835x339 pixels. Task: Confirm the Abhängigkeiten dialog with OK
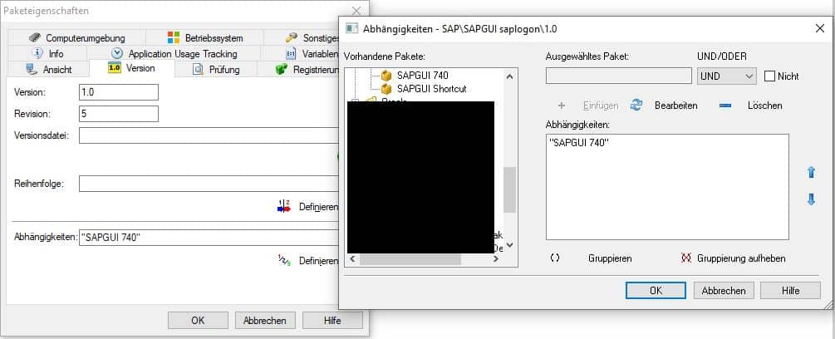point(656,291)
